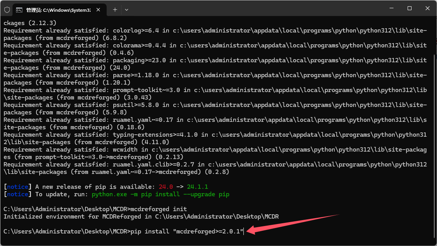This screenshot has height=246, width=437.
Task: Click the "ckages (2.12.3)" line at top
Action: click(x=30, y=23)
